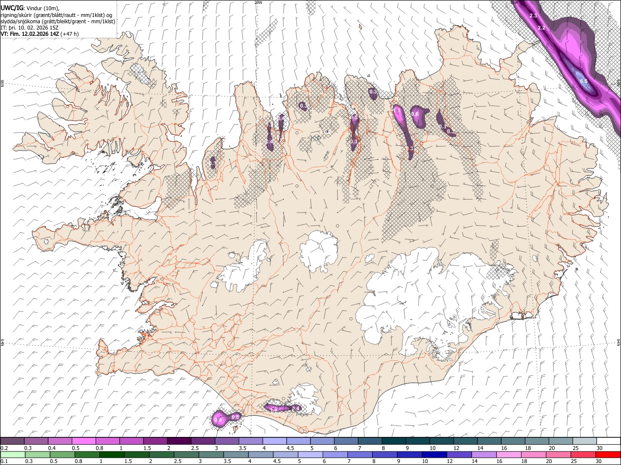Click the '2.2' precipitation value on the map
The height and width of the screenshot is (465, 621).
[542, 28]
